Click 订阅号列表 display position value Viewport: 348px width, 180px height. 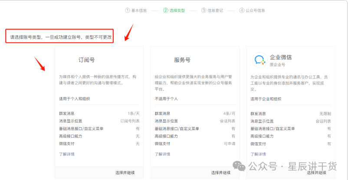[x=130, y=121]
